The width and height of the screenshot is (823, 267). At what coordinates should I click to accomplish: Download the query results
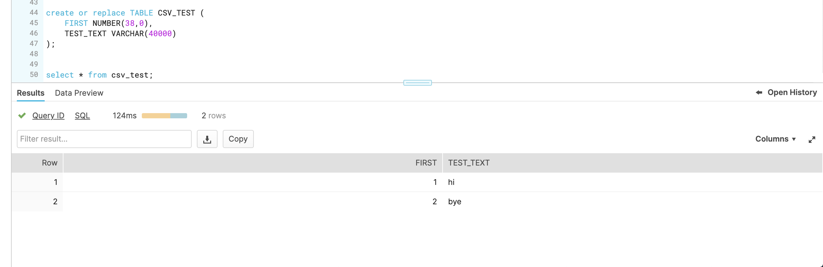(207, 139)
